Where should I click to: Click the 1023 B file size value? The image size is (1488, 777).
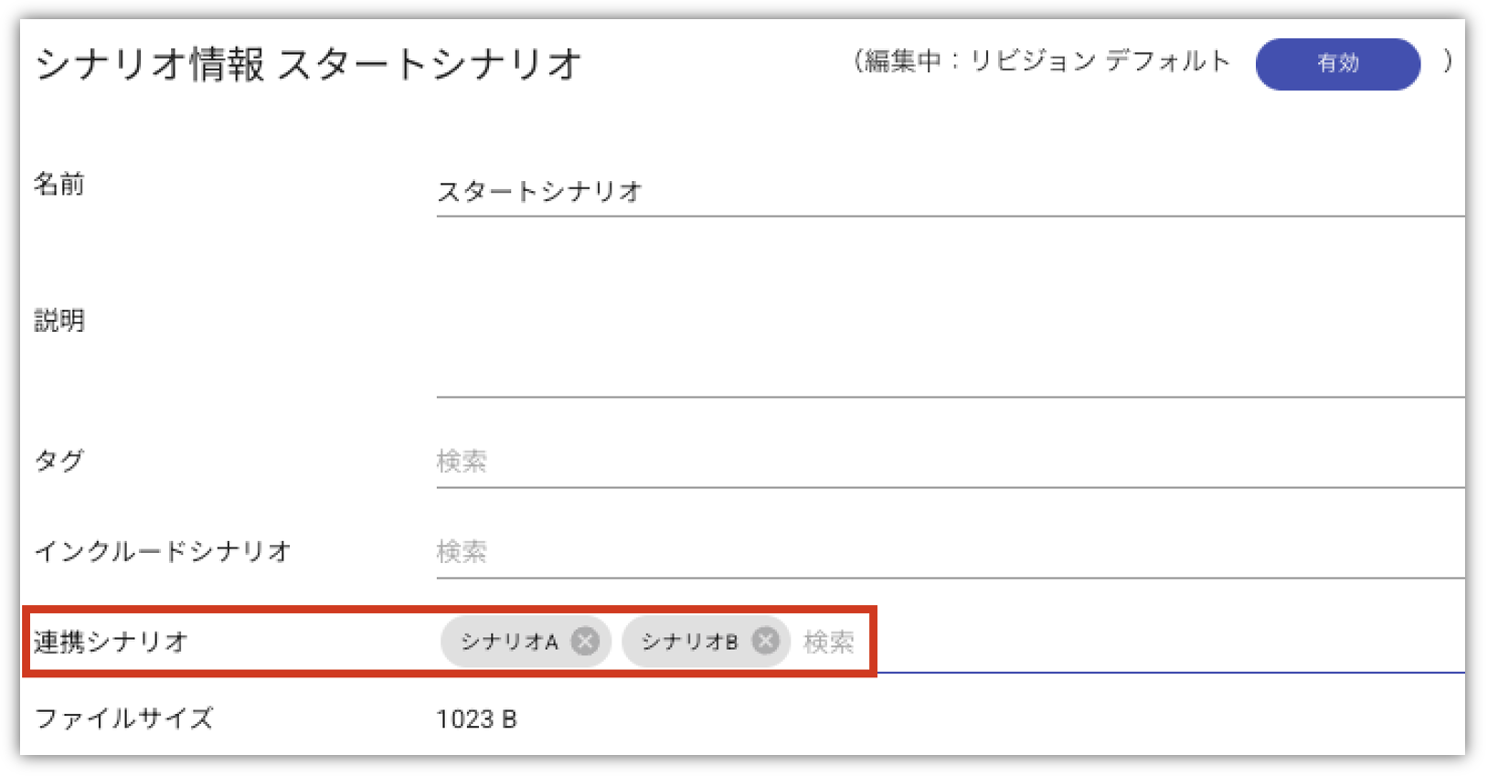(476, 719)
